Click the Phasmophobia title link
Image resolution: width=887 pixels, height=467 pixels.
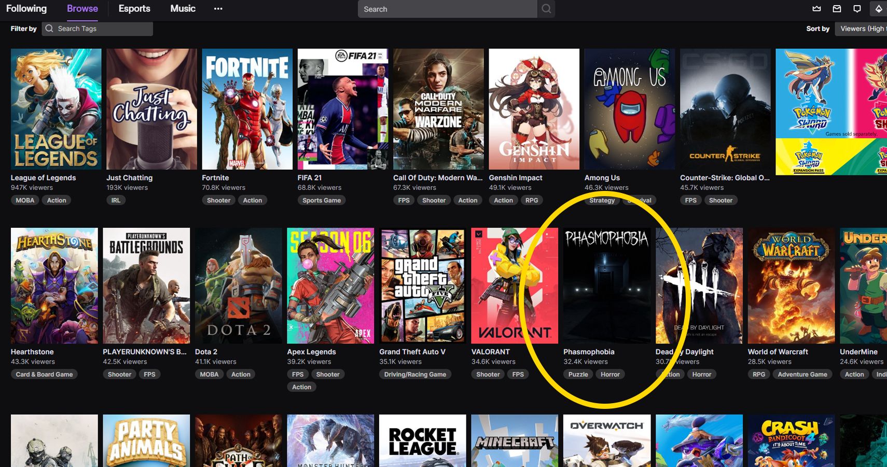tap(589, 352)
